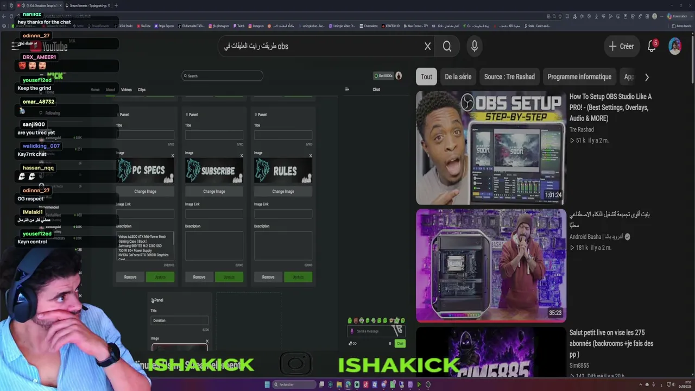
Task: Switch to the Kick Videos tab
Action: pos(127,90)
